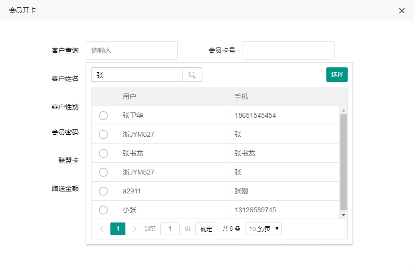Focus the 客户查询 input field

(x=132, y=50)
